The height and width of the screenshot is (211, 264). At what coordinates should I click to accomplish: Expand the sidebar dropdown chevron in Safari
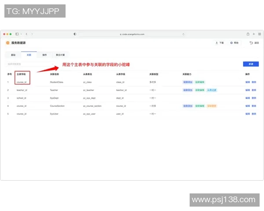tap(21, 34)
